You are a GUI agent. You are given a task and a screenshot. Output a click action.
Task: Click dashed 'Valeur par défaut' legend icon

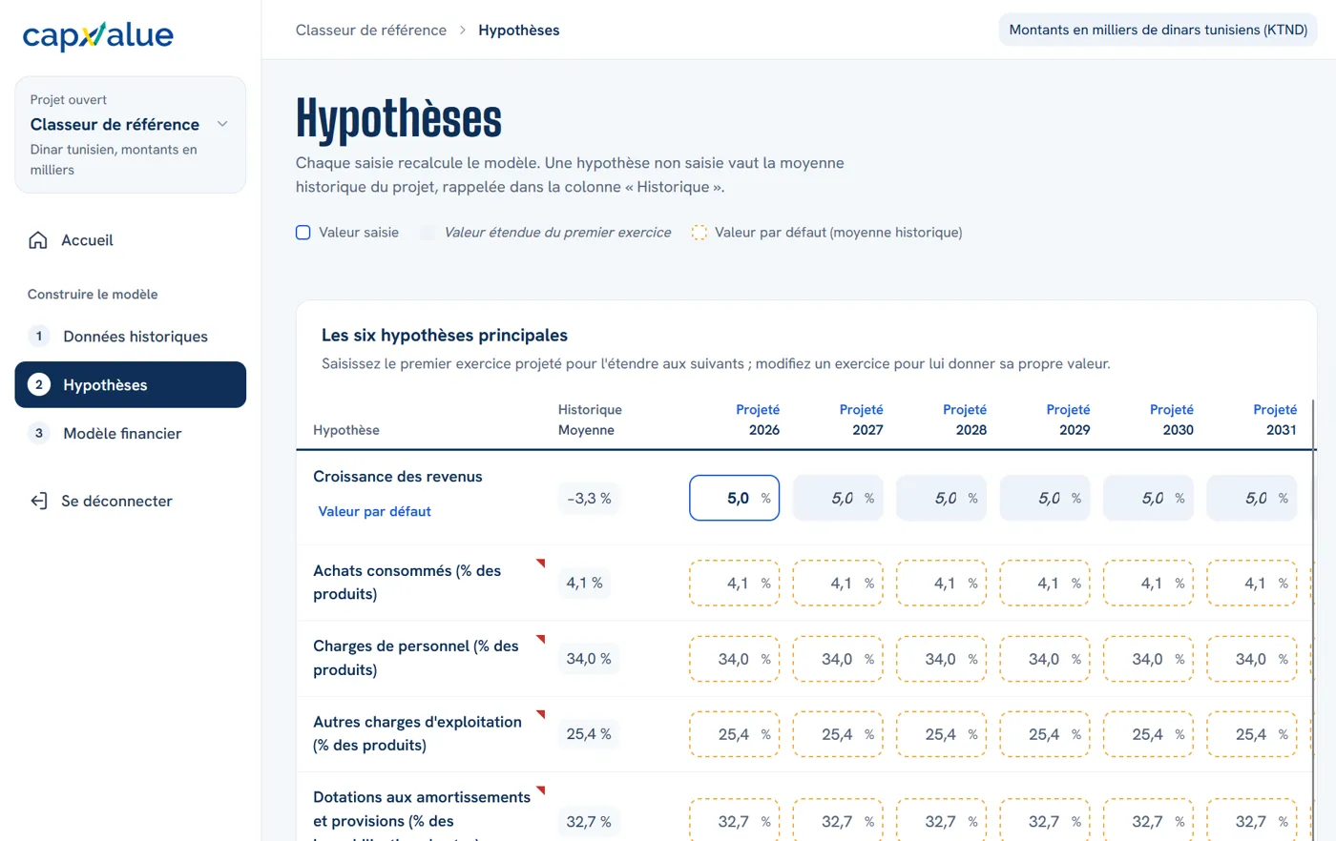(699, 233)
